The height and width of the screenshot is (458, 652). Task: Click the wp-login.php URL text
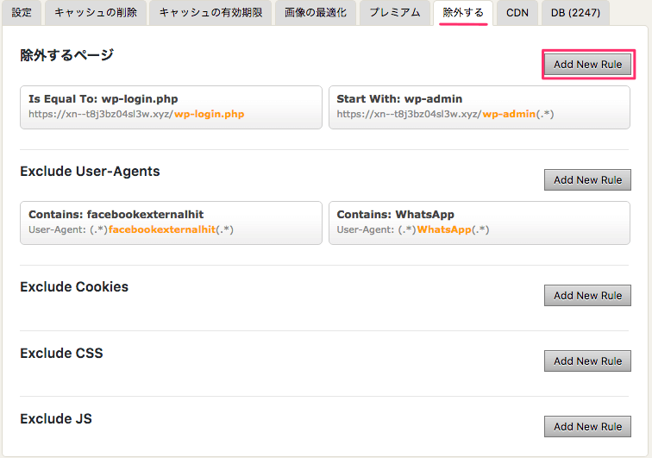136,114
